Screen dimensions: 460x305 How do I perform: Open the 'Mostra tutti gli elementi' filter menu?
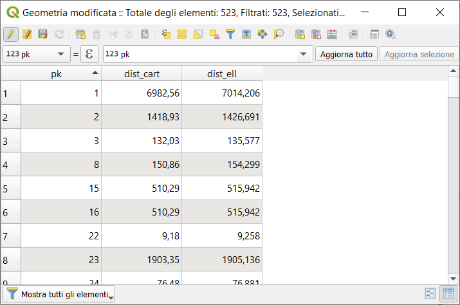[x=60, y=294]
